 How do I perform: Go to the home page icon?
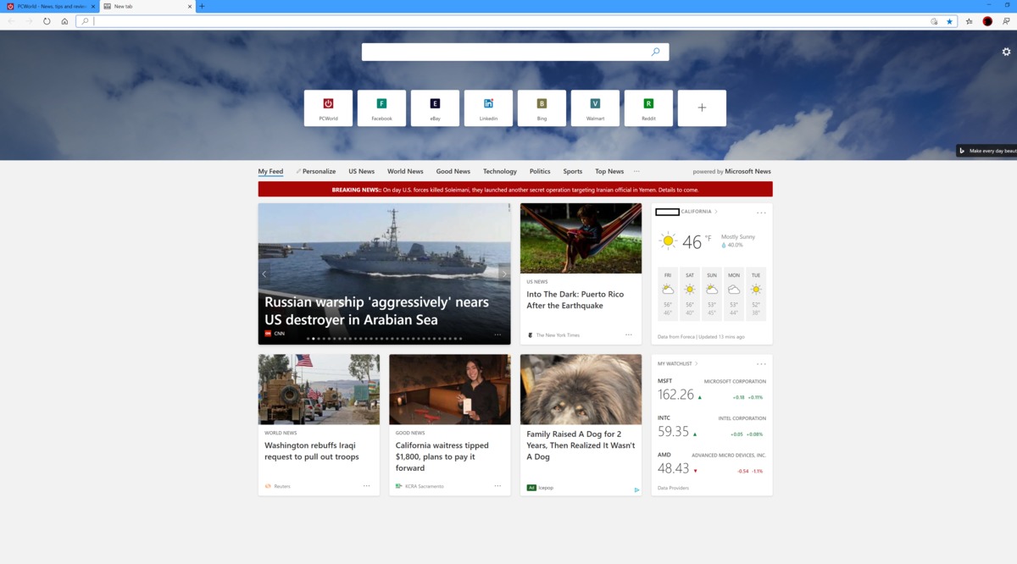(64, 21)
